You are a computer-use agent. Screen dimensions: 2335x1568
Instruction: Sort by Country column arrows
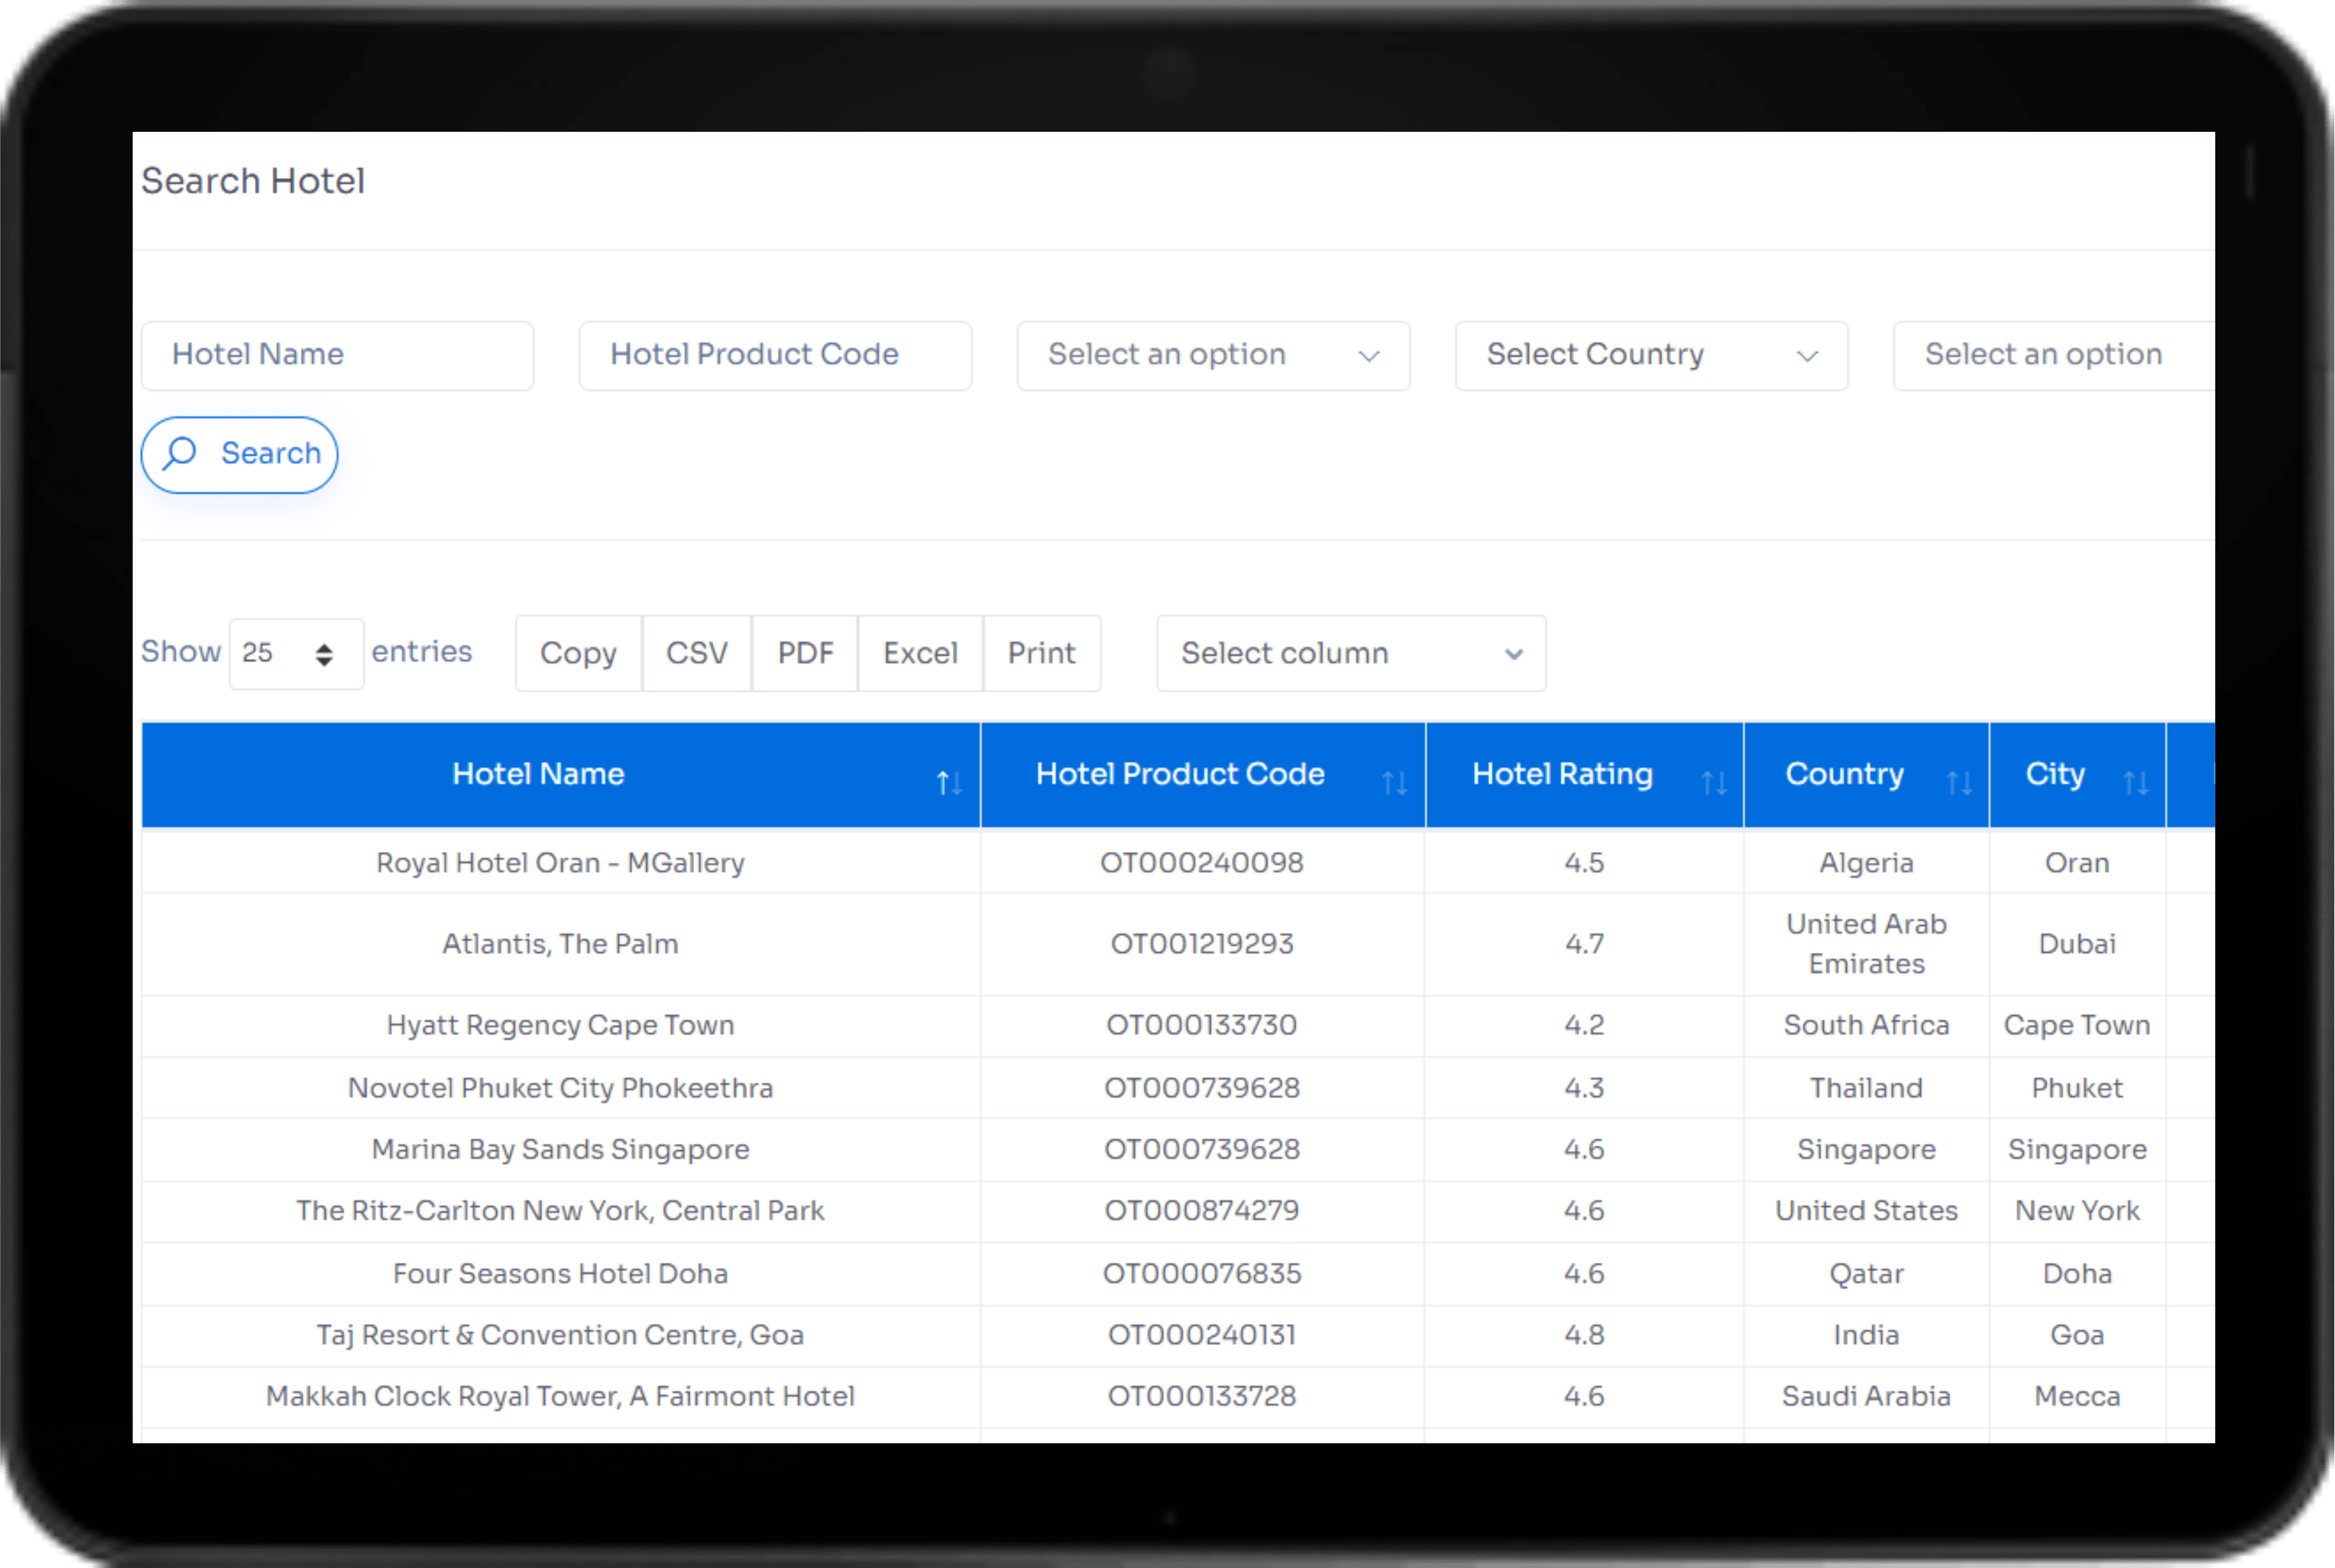pos(1960,782)
